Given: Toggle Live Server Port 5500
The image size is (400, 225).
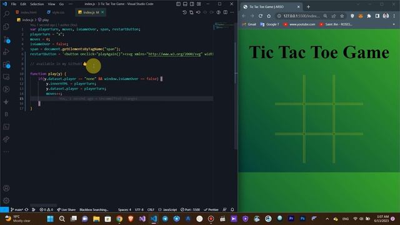Looking at the screenshot, I should 190,210.
